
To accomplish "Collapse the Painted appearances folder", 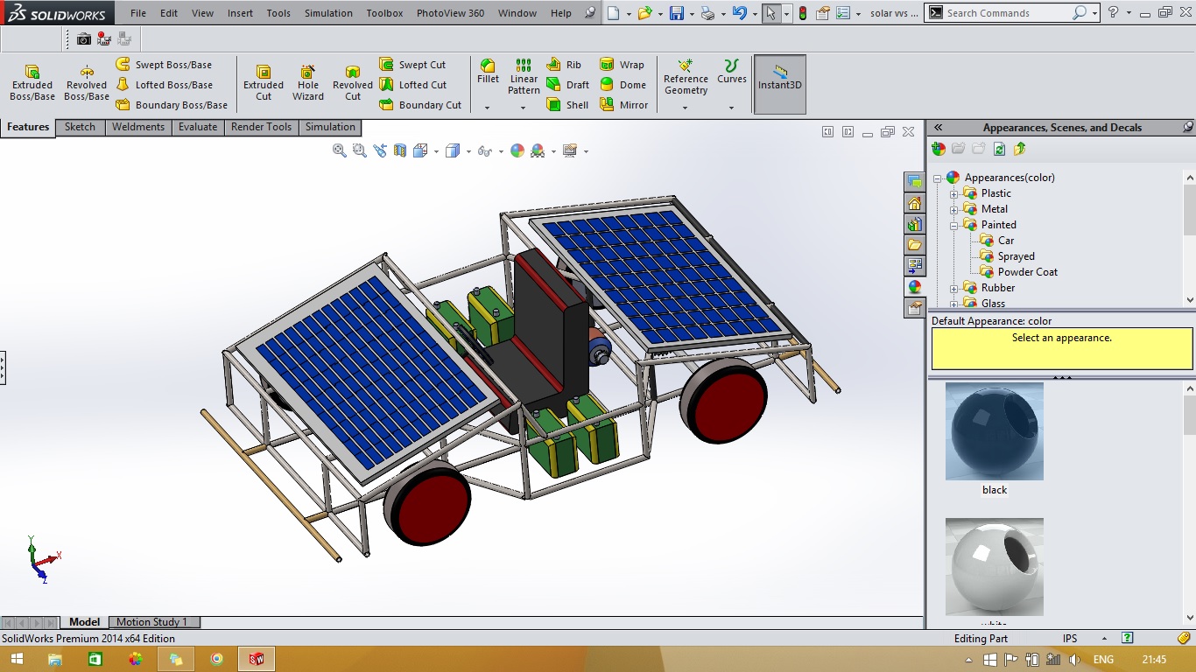I will point(954,226).
